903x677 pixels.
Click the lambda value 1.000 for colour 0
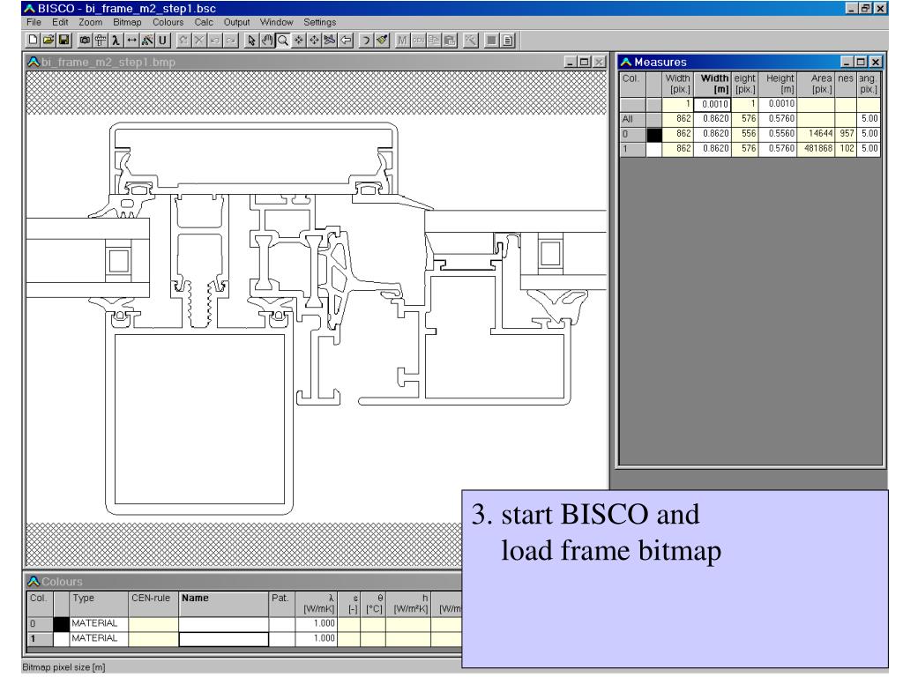point(316,623)
